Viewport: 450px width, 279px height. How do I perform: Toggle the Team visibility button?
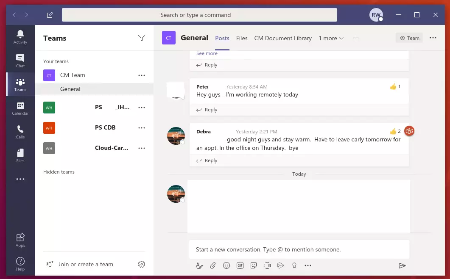pos(409,38)
